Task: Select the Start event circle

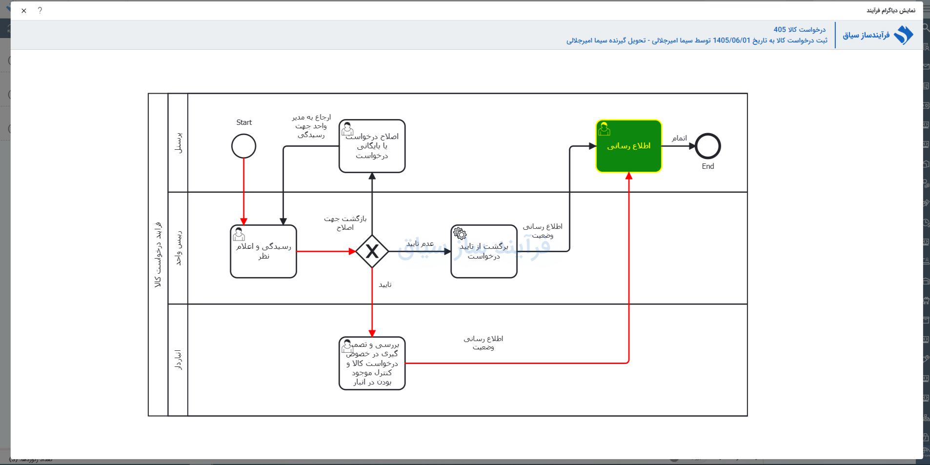Action: (x=244, y=146)
